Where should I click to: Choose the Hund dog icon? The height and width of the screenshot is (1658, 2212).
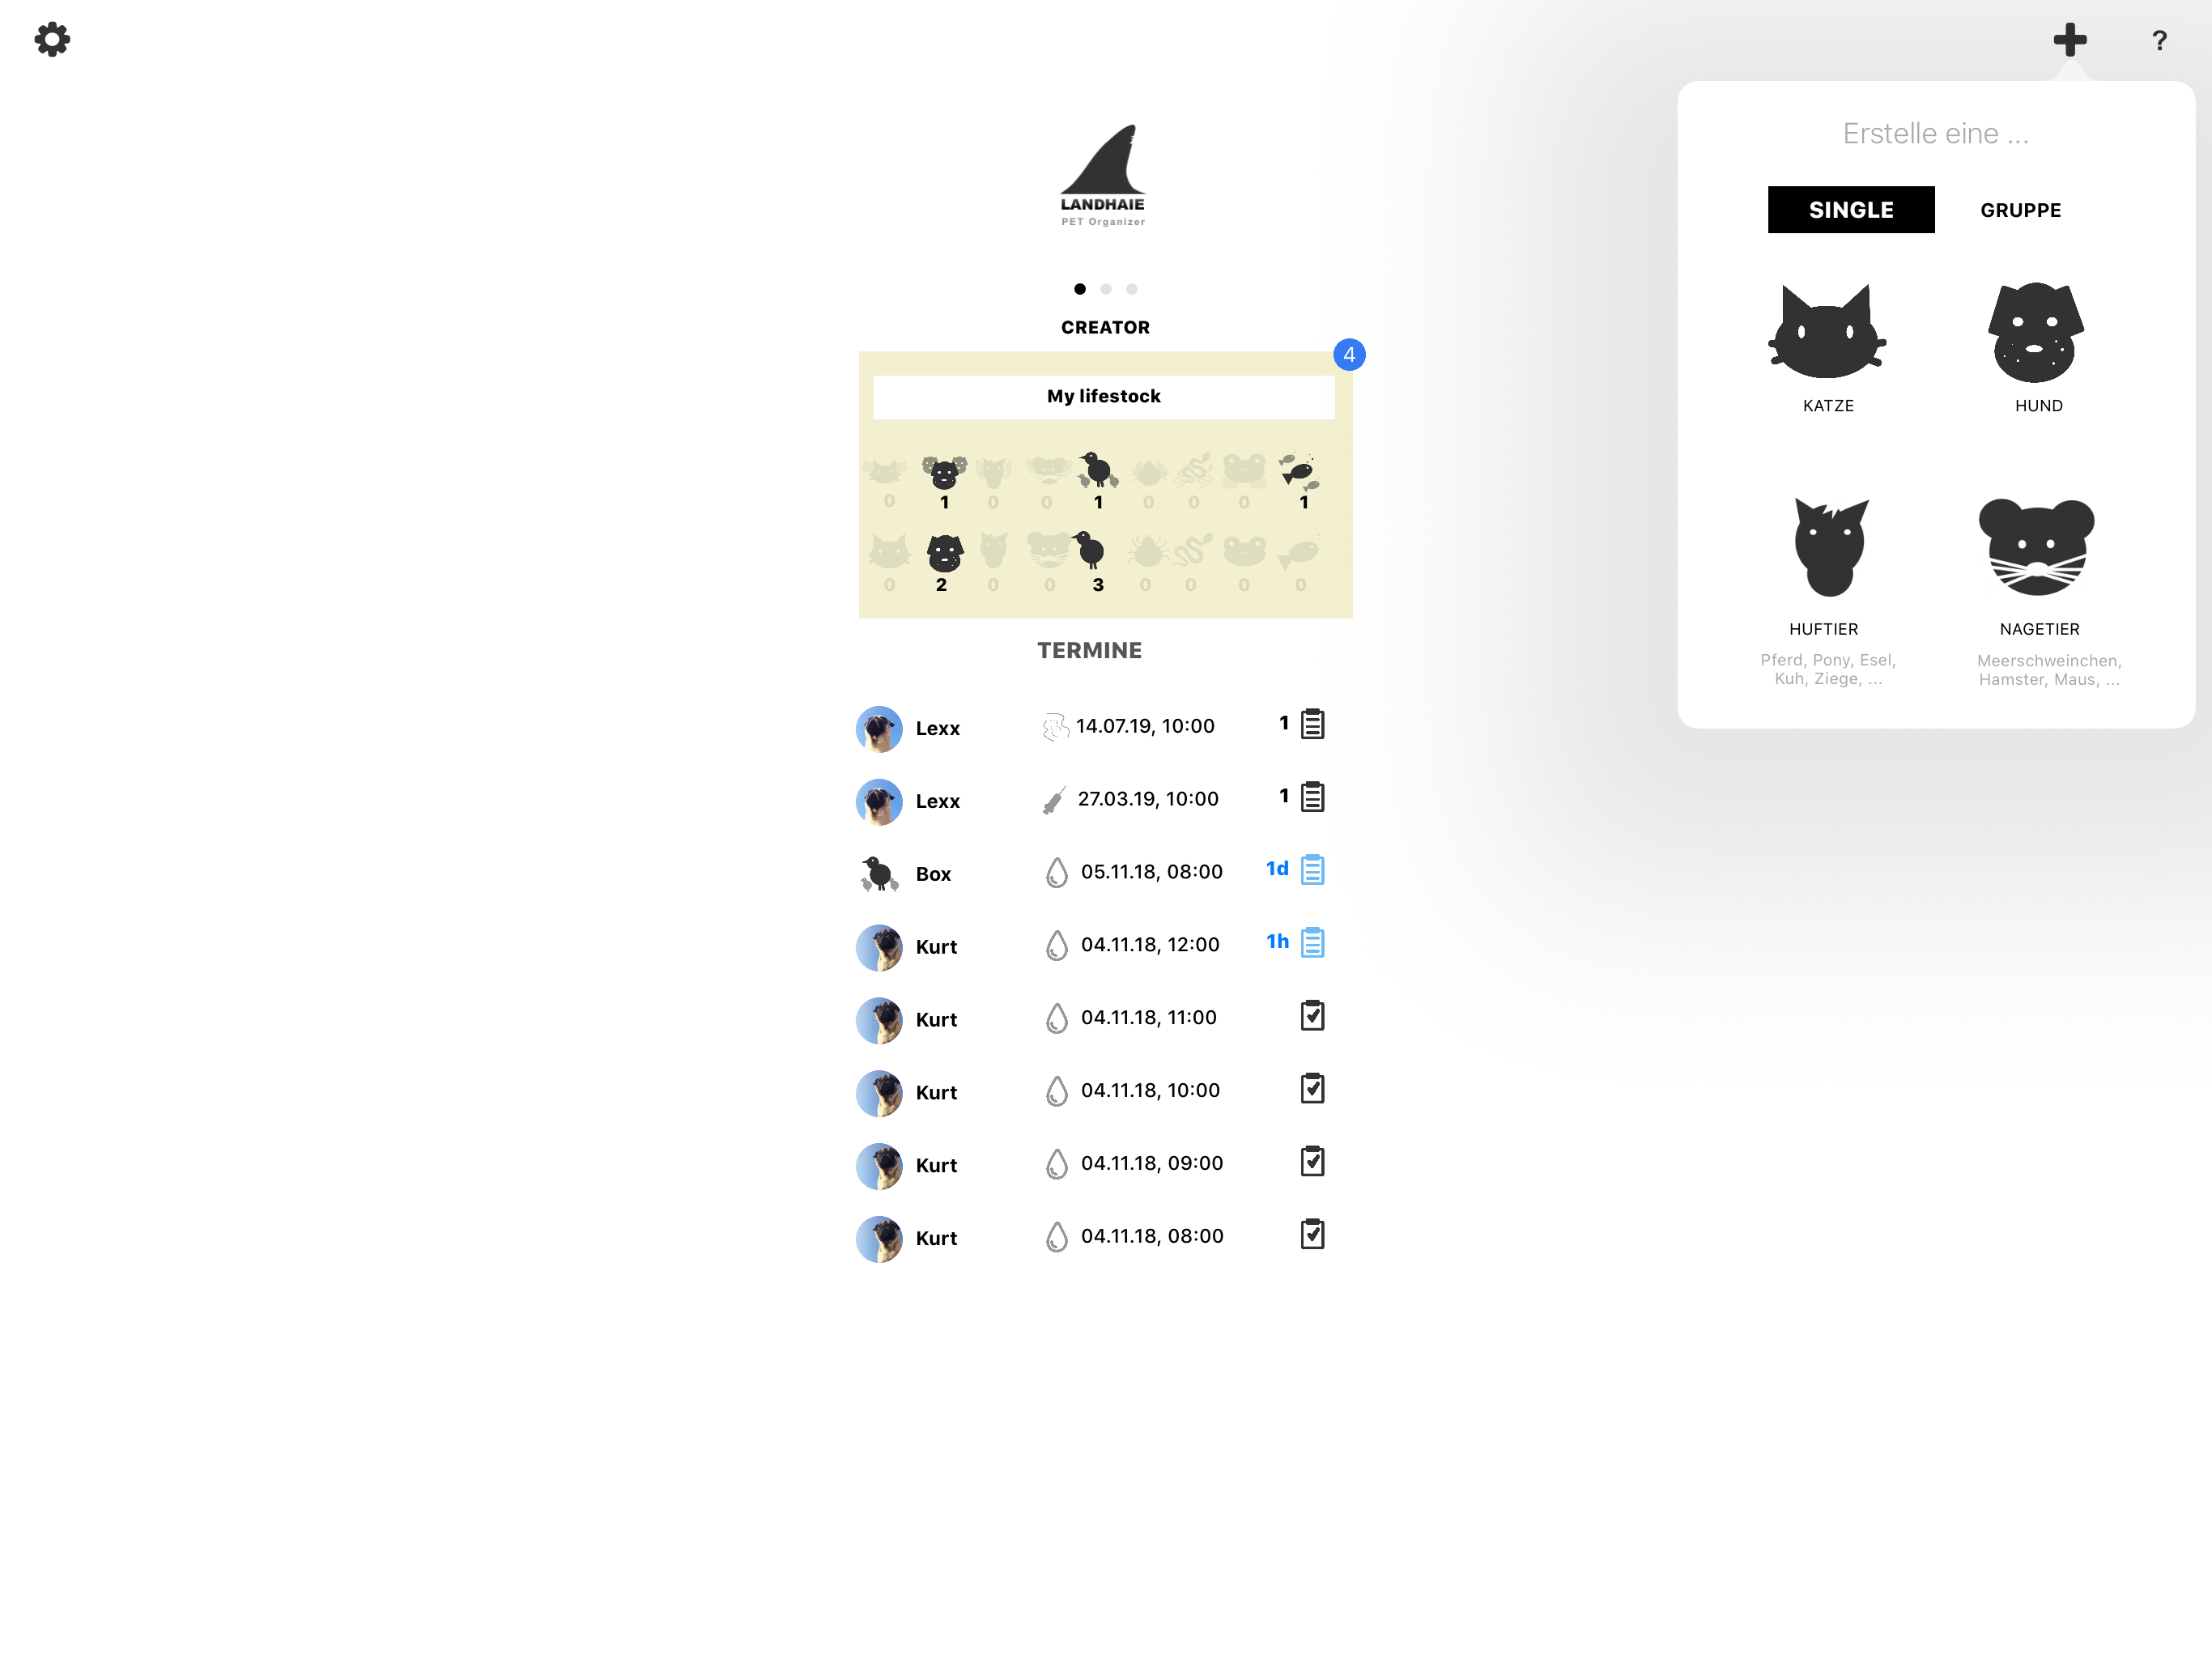2036,333
